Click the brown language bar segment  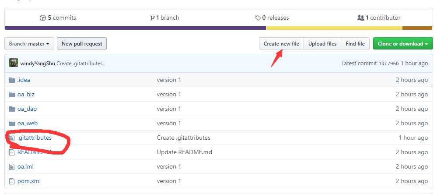tap(417, 28)
